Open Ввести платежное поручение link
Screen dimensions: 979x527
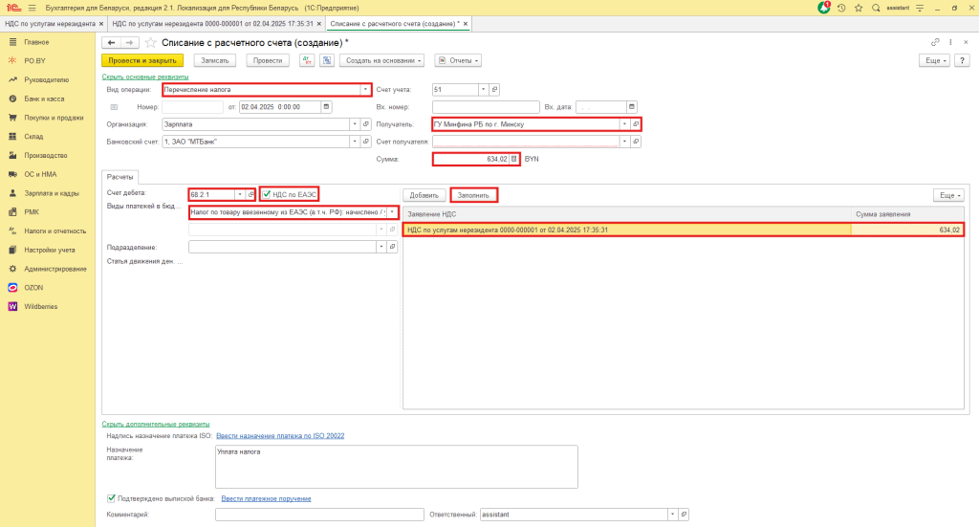pyautogui.click(x=266, y=498)
